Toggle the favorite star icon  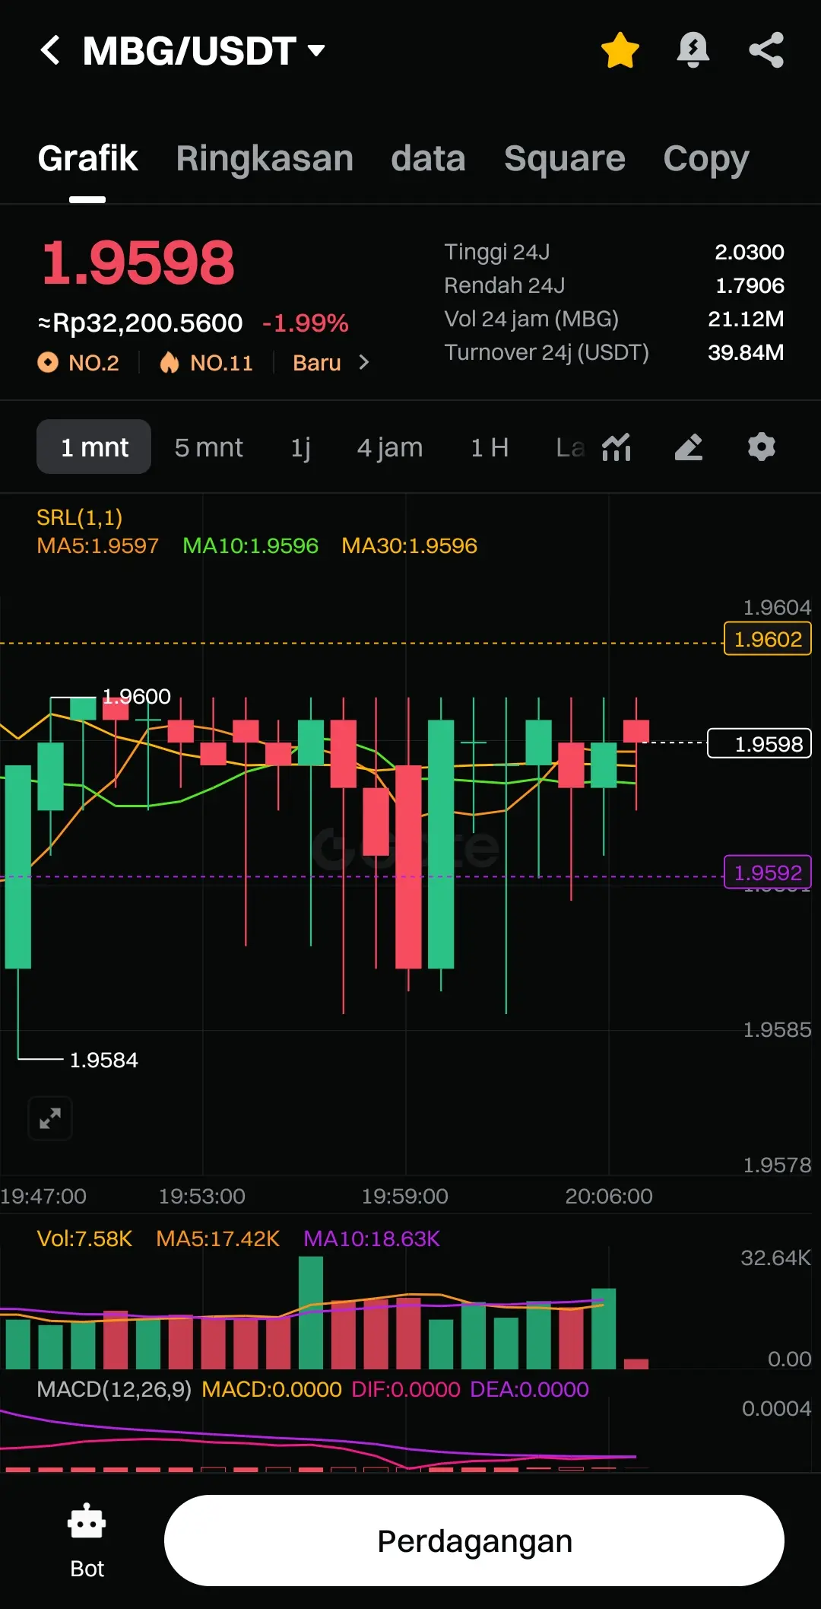tap(620, 51)
